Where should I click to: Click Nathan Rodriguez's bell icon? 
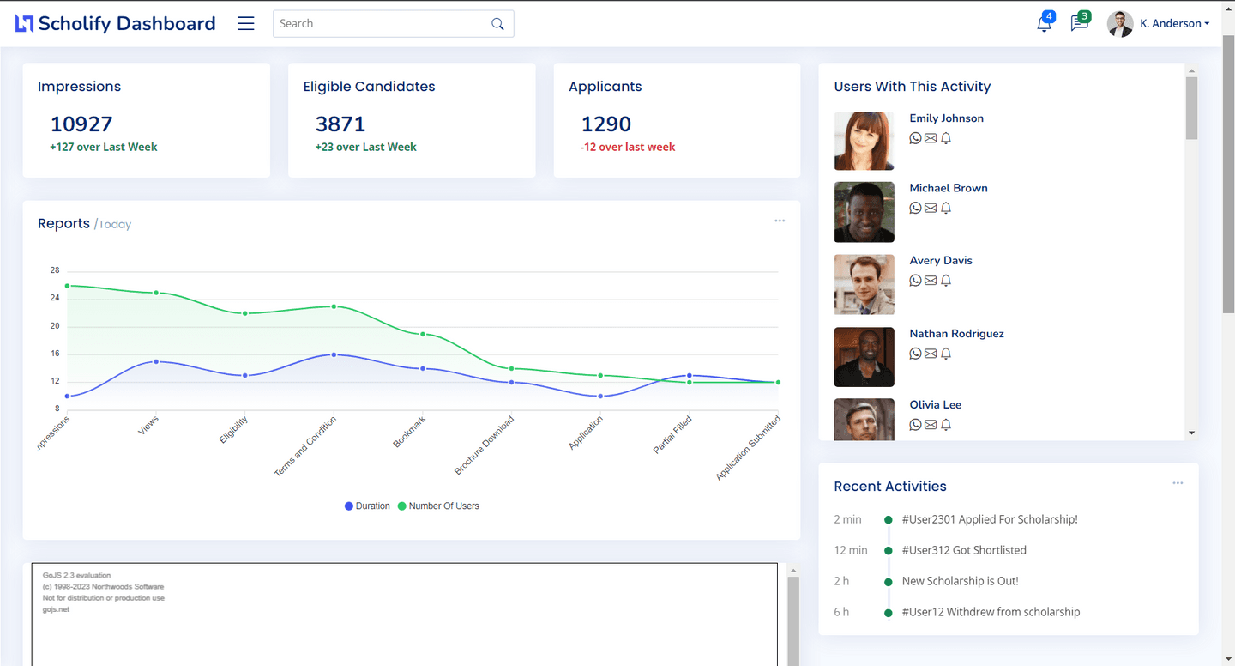pyautogui.click(x=946, y=354)
